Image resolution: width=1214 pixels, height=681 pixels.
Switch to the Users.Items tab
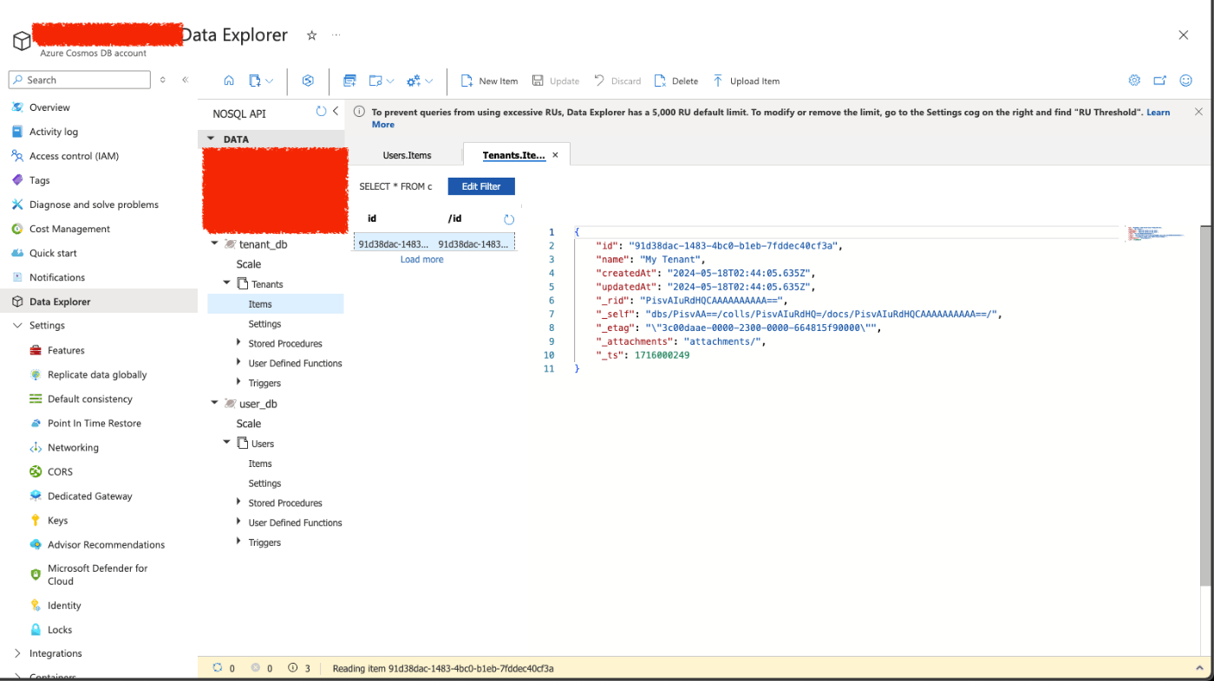pyautogui.click(x=407, y=155)
